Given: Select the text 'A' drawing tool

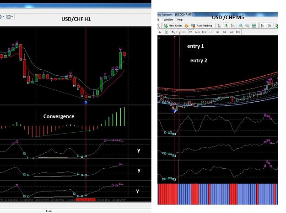Looking at the screenshot, I should click(x=160, y=32).
